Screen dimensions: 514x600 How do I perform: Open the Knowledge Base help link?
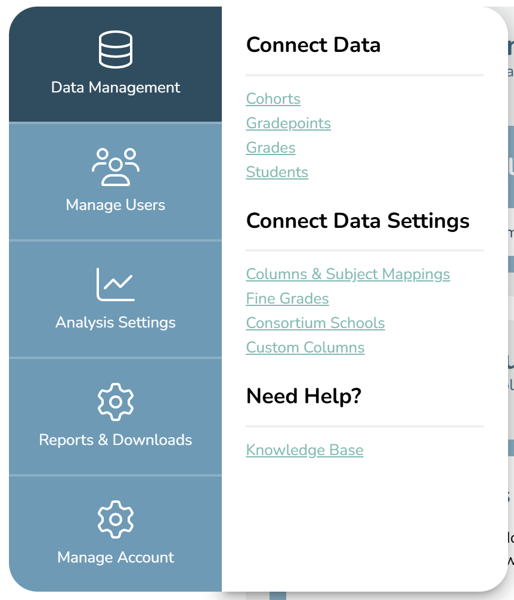tap(305, 450)
